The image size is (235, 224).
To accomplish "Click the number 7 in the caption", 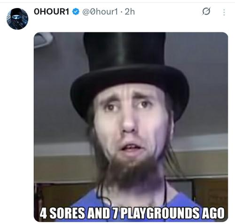I will pyautogui.click(x=116, y=213).
